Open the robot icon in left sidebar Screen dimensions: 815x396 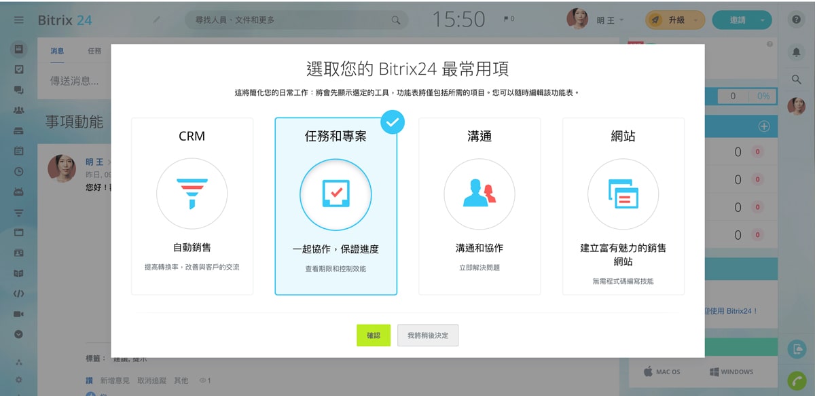click(x=19, y=192)
